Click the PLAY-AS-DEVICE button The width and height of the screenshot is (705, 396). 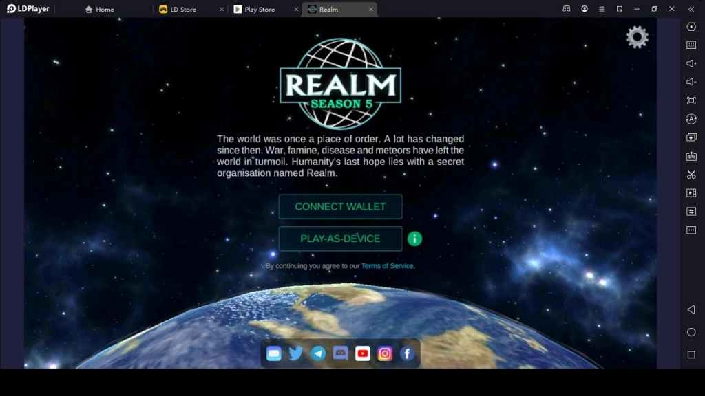click(340, 239)
